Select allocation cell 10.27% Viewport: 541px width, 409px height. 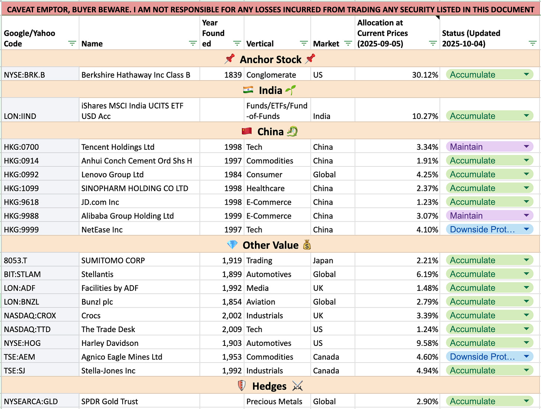397,110
